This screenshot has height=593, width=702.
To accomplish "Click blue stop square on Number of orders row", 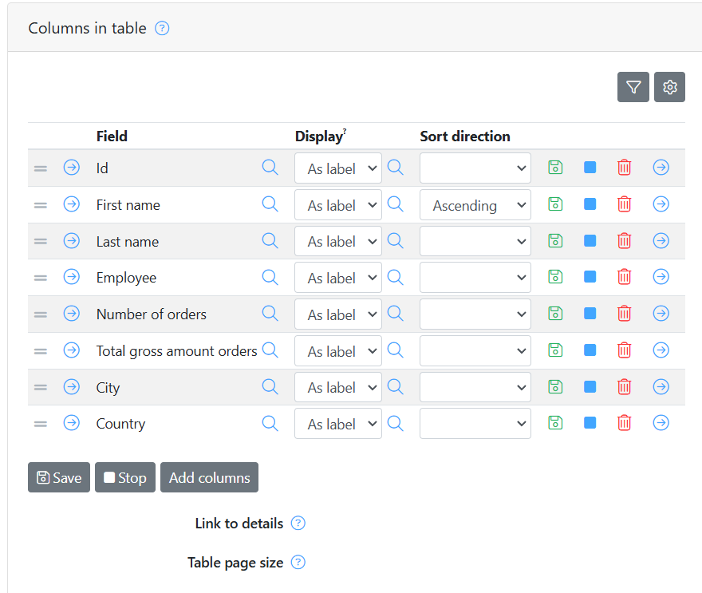I will pyautogui.click(x=590, y=313).
